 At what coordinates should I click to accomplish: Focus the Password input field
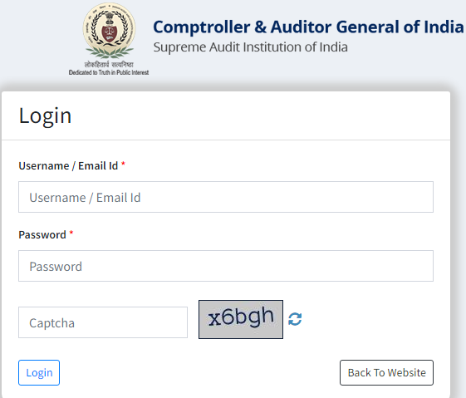[x=226, y=266]
